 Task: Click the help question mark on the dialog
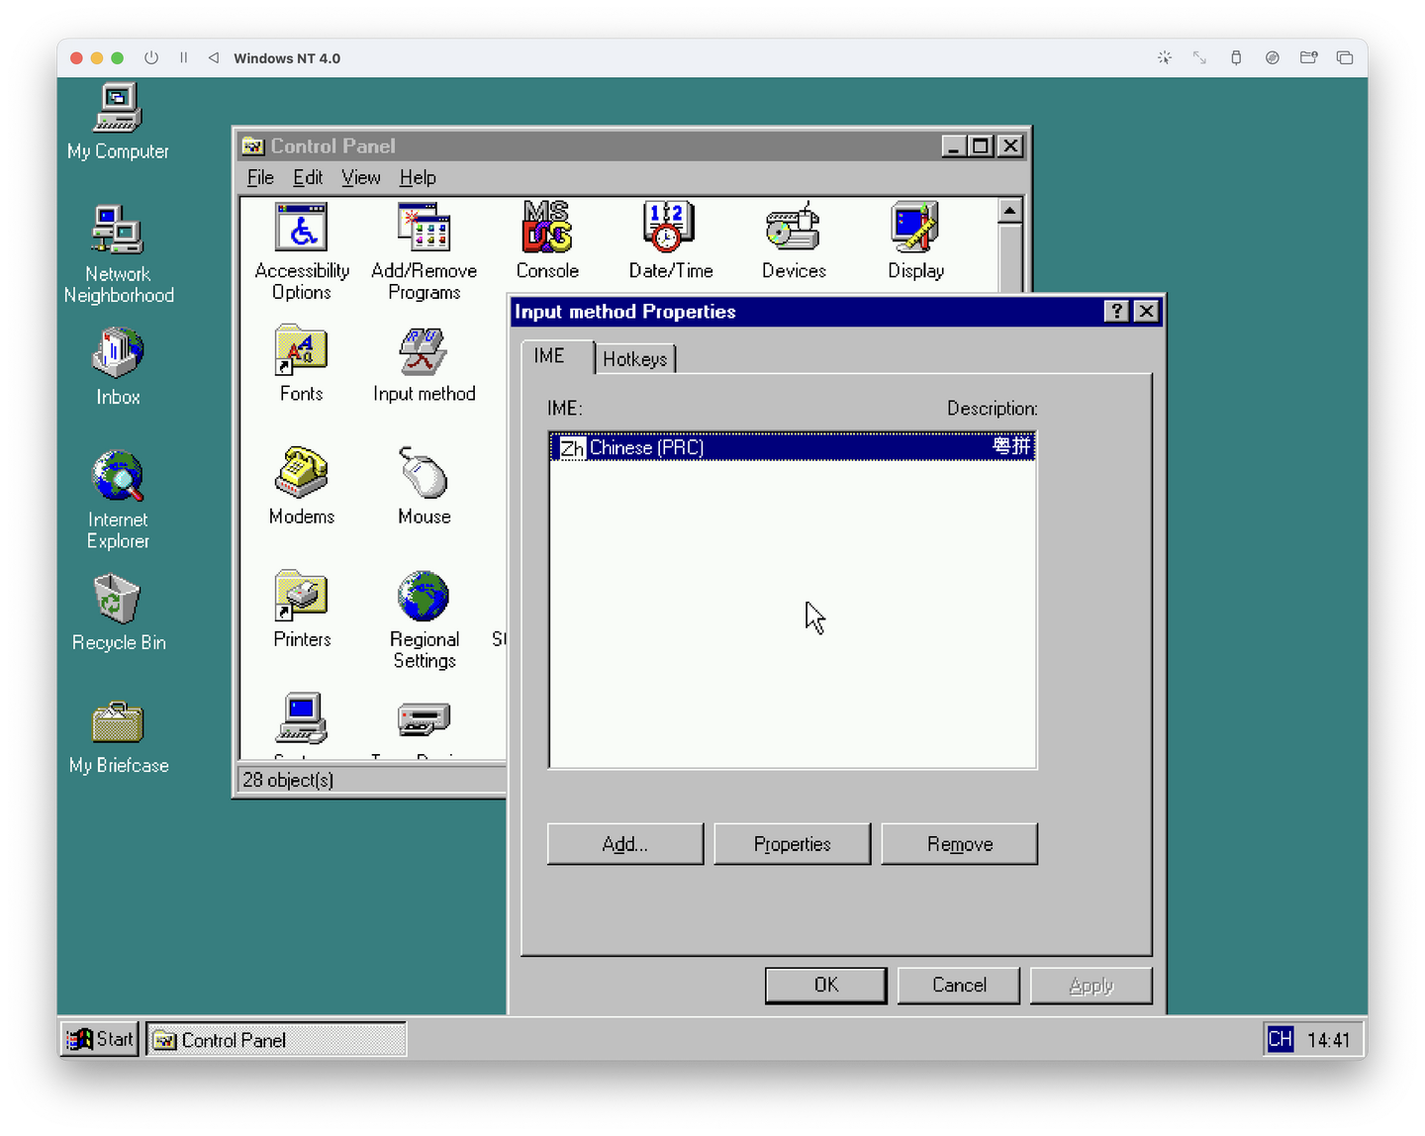pos(1116,311)
